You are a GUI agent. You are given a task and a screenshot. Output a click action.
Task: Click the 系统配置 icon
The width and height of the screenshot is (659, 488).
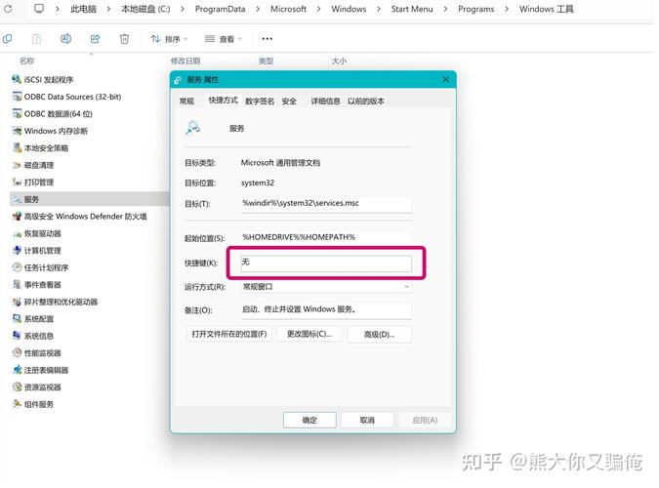17,318
